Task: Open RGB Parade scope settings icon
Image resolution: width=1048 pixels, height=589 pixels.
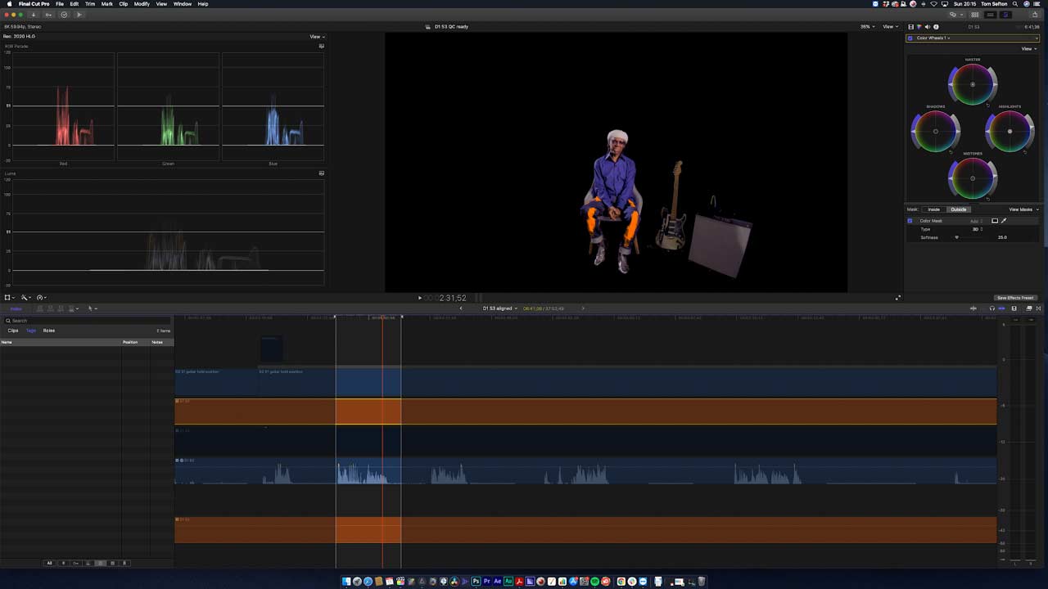Action: pos(321,46)
